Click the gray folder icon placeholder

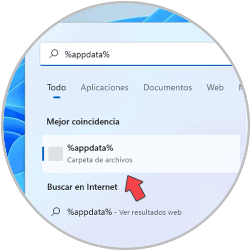56,154
